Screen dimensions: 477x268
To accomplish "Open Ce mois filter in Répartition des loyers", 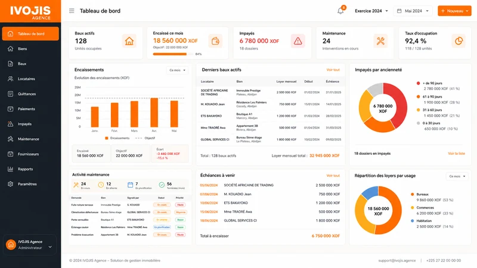I will pos(457,176).
